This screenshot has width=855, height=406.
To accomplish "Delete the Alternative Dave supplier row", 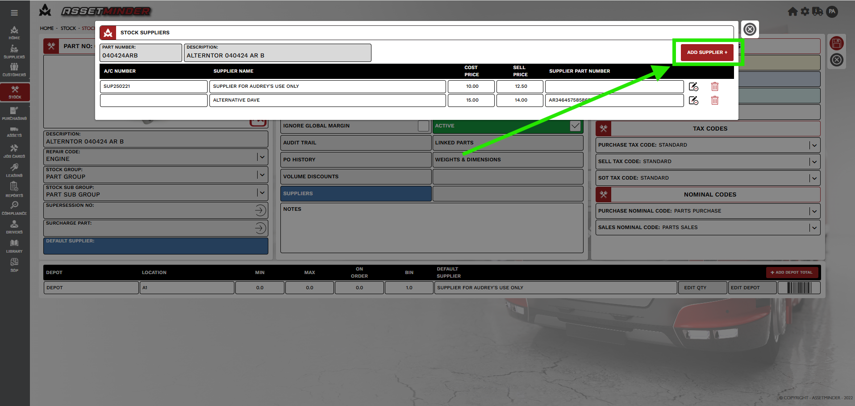I will click(714, 101).
